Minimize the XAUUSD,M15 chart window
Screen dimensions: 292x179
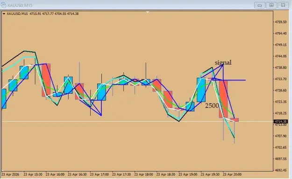coord(260,5)
